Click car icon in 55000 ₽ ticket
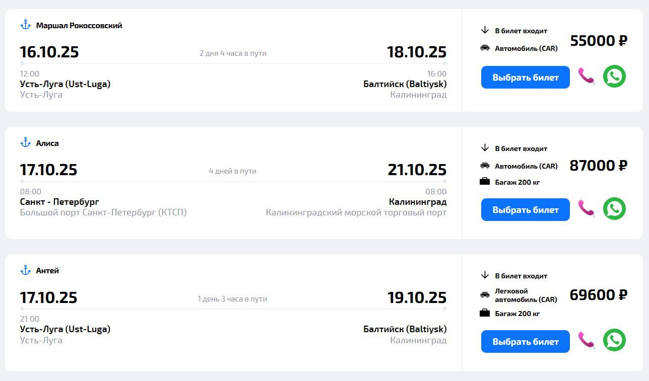The image size is (649, 381). tap(485, 48)
